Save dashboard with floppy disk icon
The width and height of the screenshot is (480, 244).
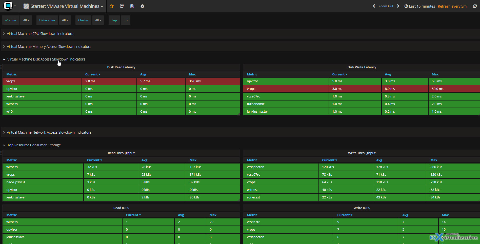pyautogui.click(x=132, y=6)
